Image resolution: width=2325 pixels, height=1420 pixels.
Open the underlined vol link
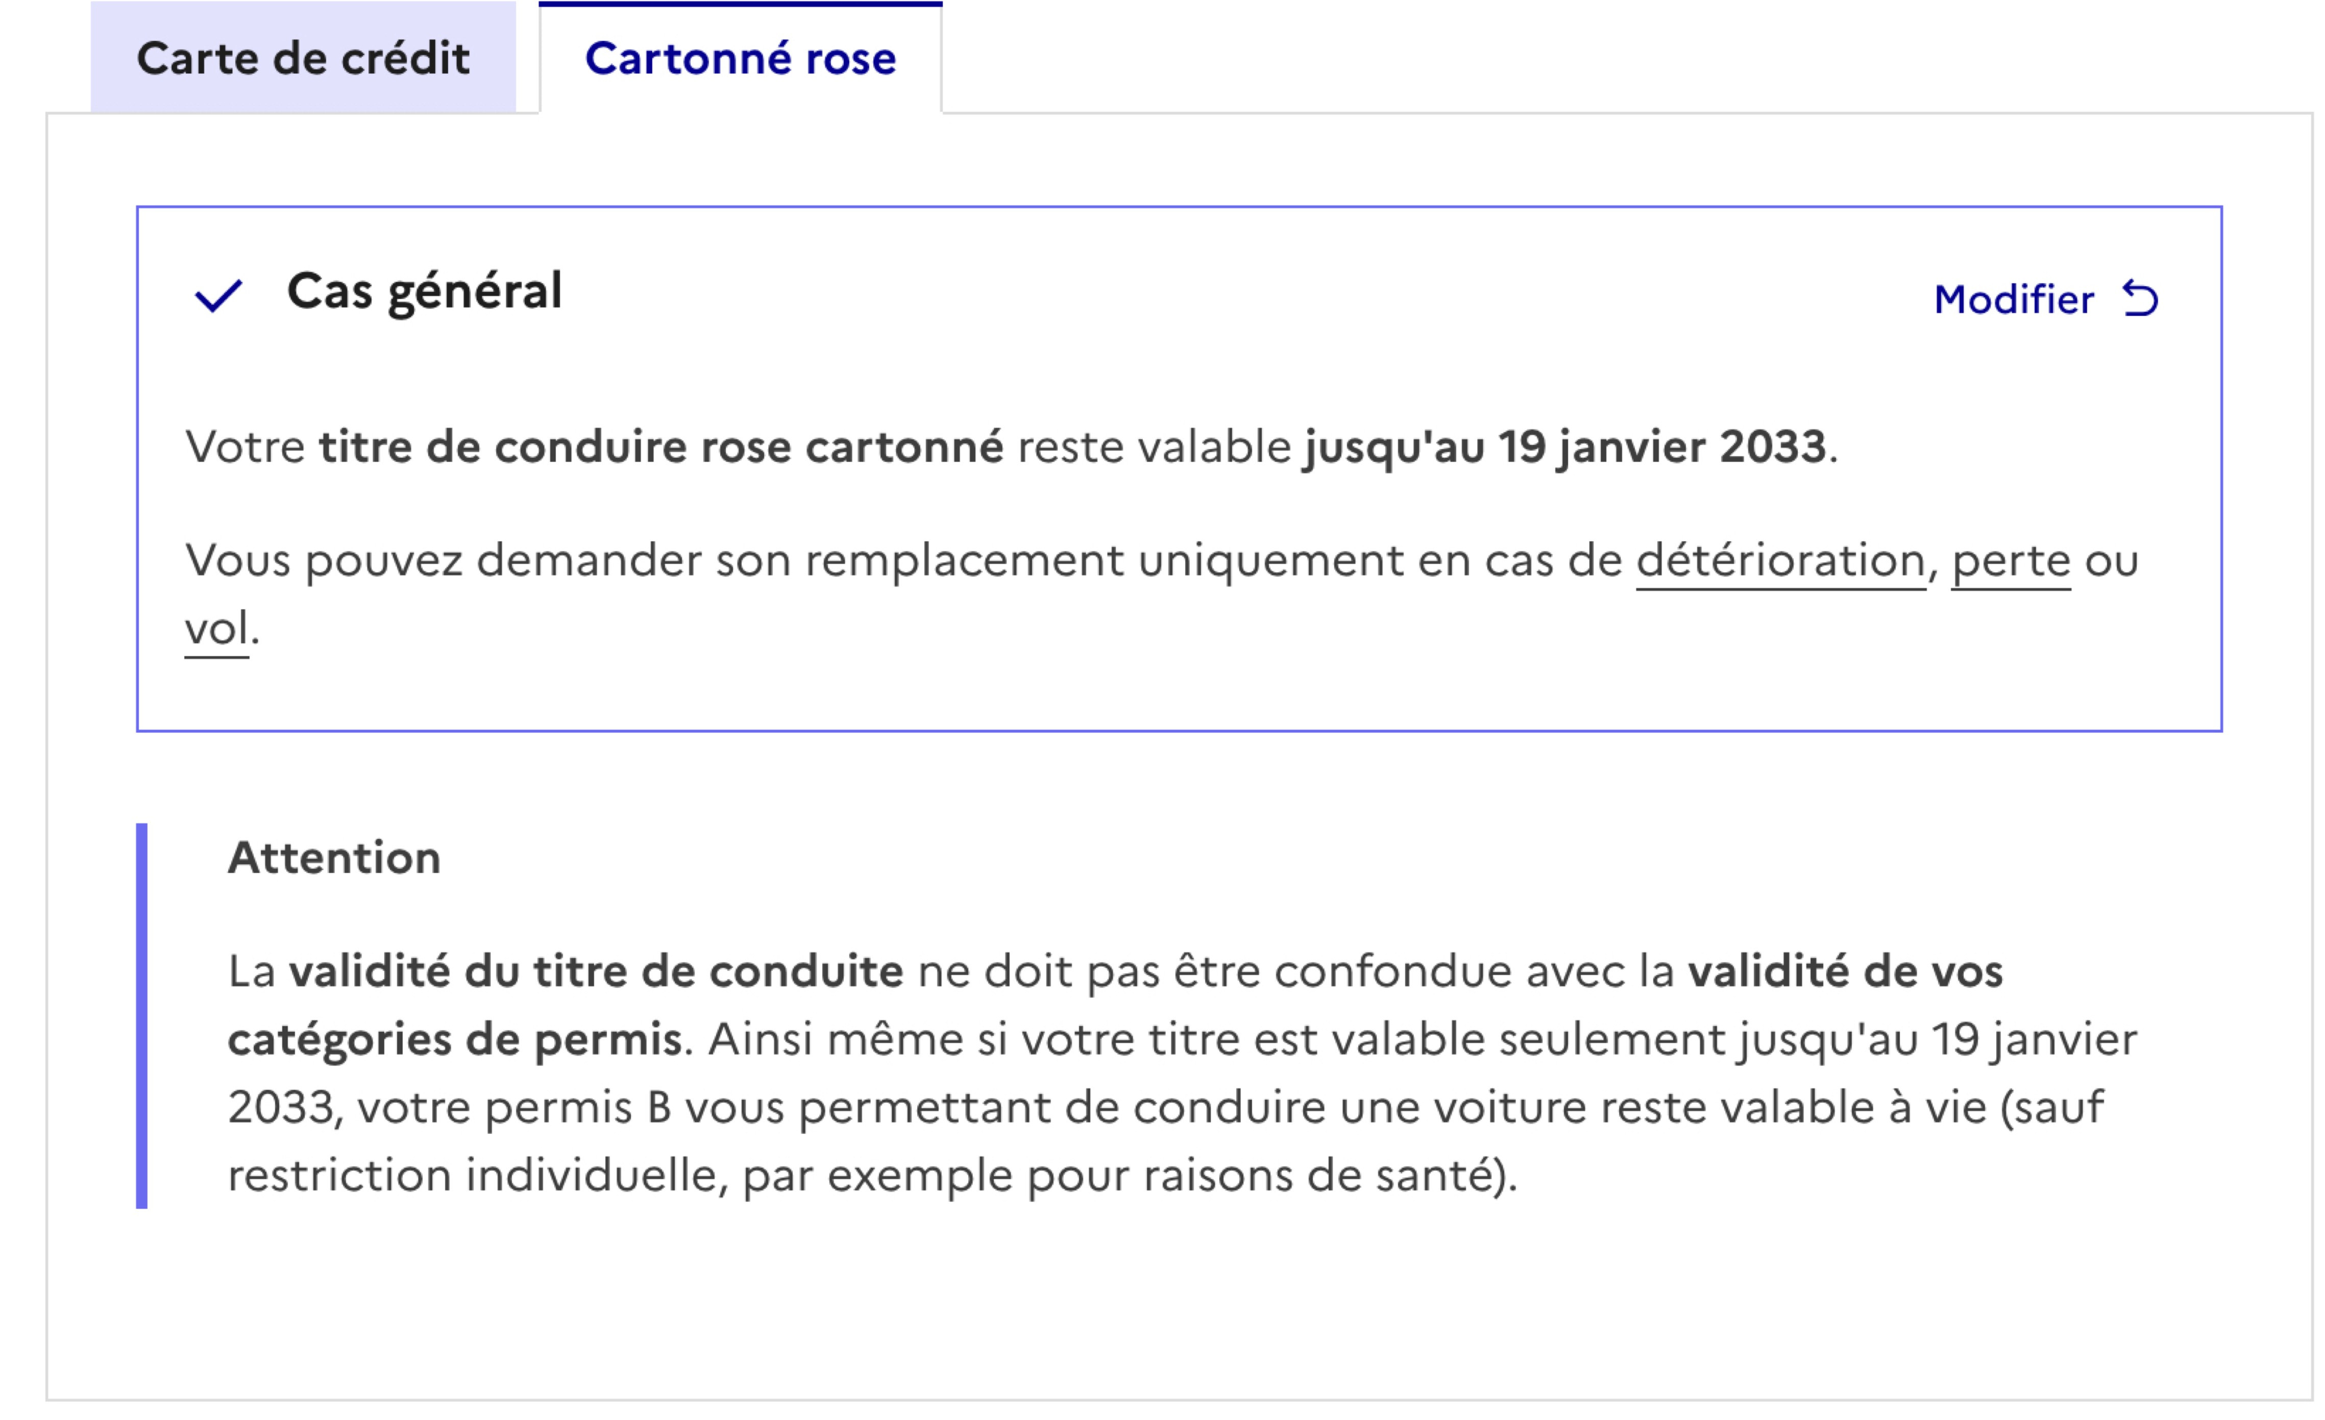tap(217, 629)
